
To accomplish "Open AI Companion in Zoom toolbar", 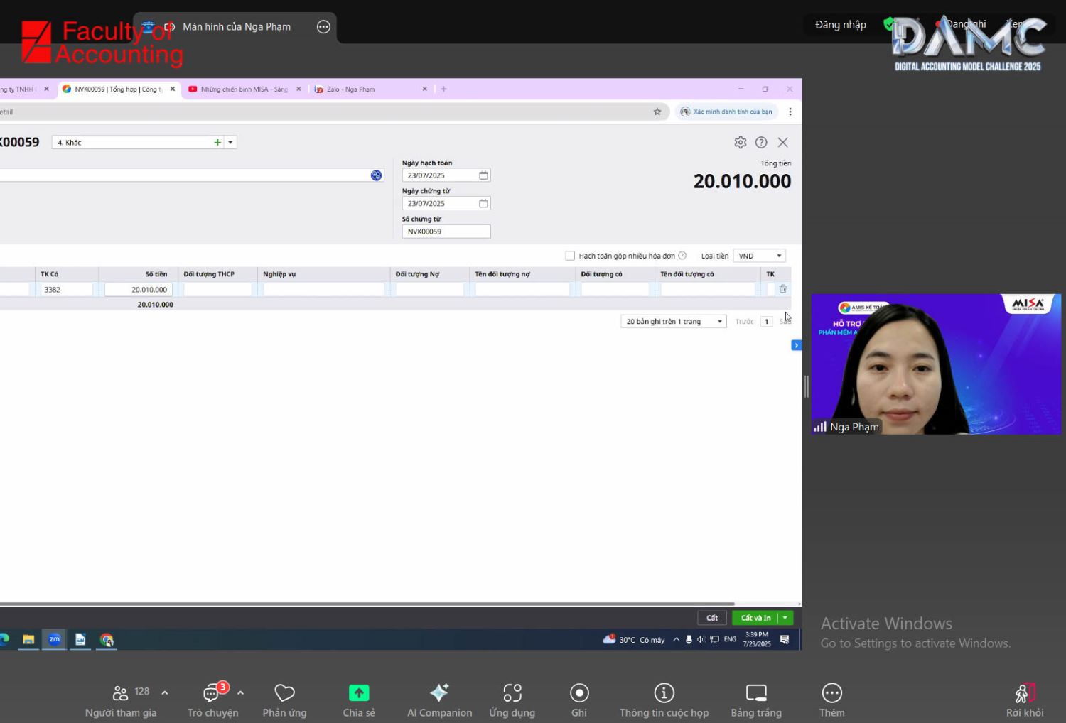I will pos(439,700).
